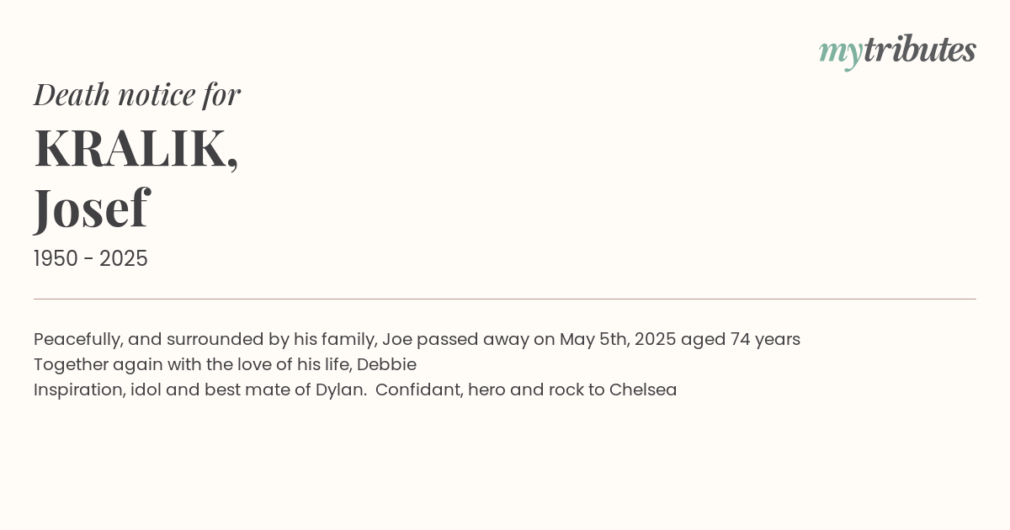Click the phrase "hero and rock"

tap(525, 390)
